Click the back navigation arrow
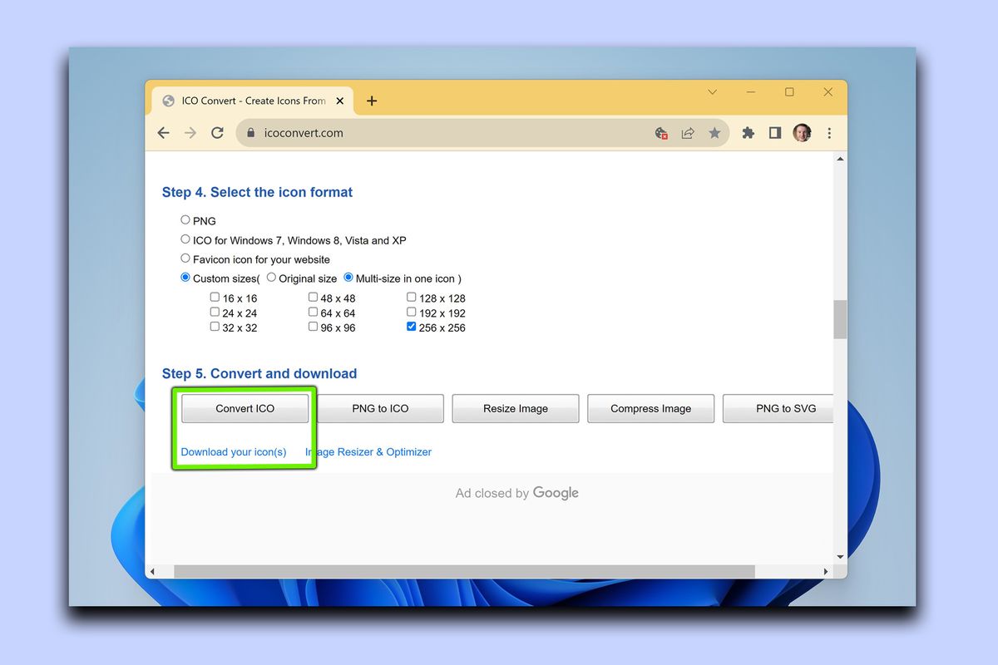 tap(163, 132)
